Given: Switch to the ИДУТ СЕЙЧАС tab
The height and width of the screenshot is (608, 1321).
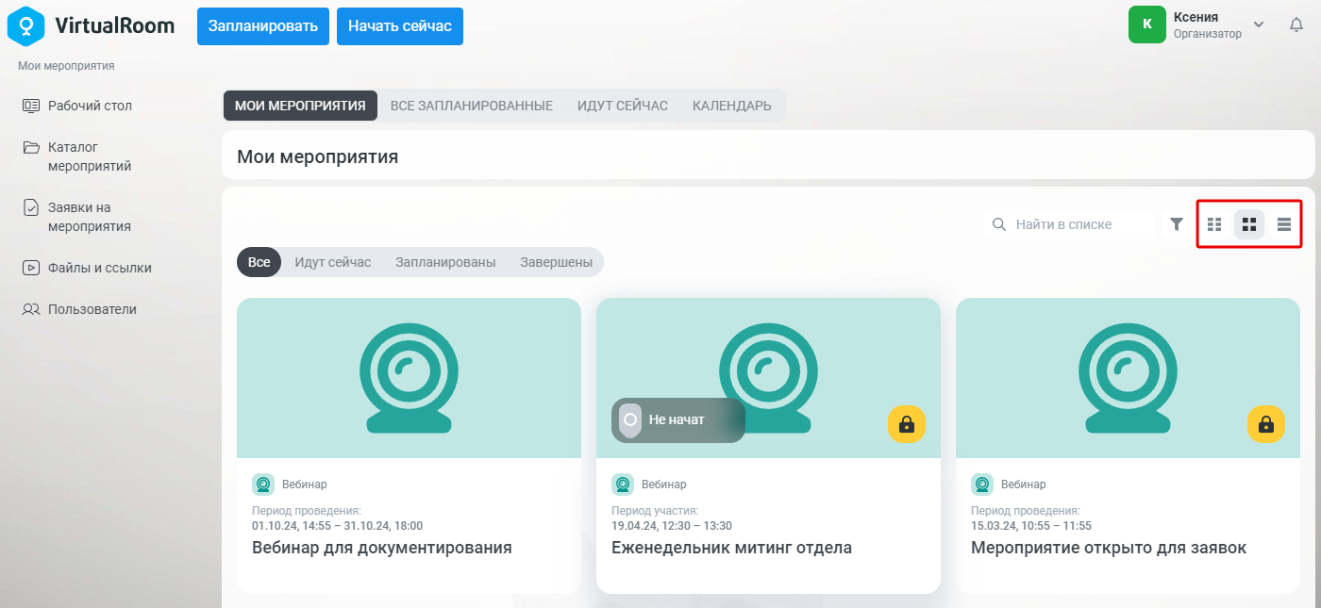Looking at the screenshot, I should point(623,106).
